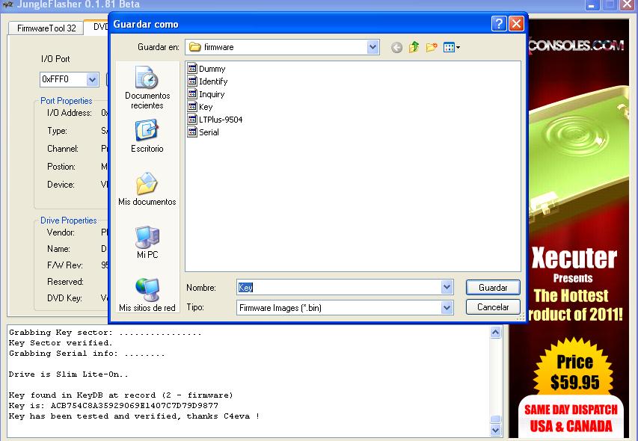Click the Cancelar button
The height and width of the screenshot is (441, 638).
(493, 307)
